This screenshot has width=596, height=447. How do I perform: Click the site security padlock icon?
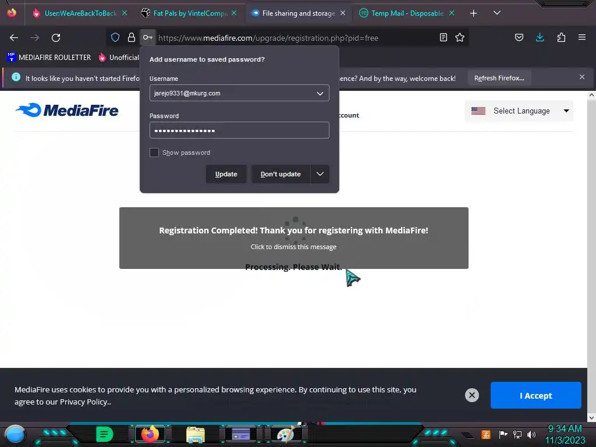click(x=132, y=37)
